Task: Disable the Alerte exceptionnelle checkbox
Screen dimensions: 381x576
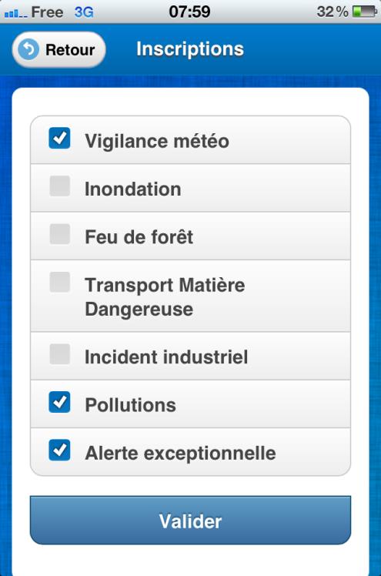Action: [x=59, y=450]
